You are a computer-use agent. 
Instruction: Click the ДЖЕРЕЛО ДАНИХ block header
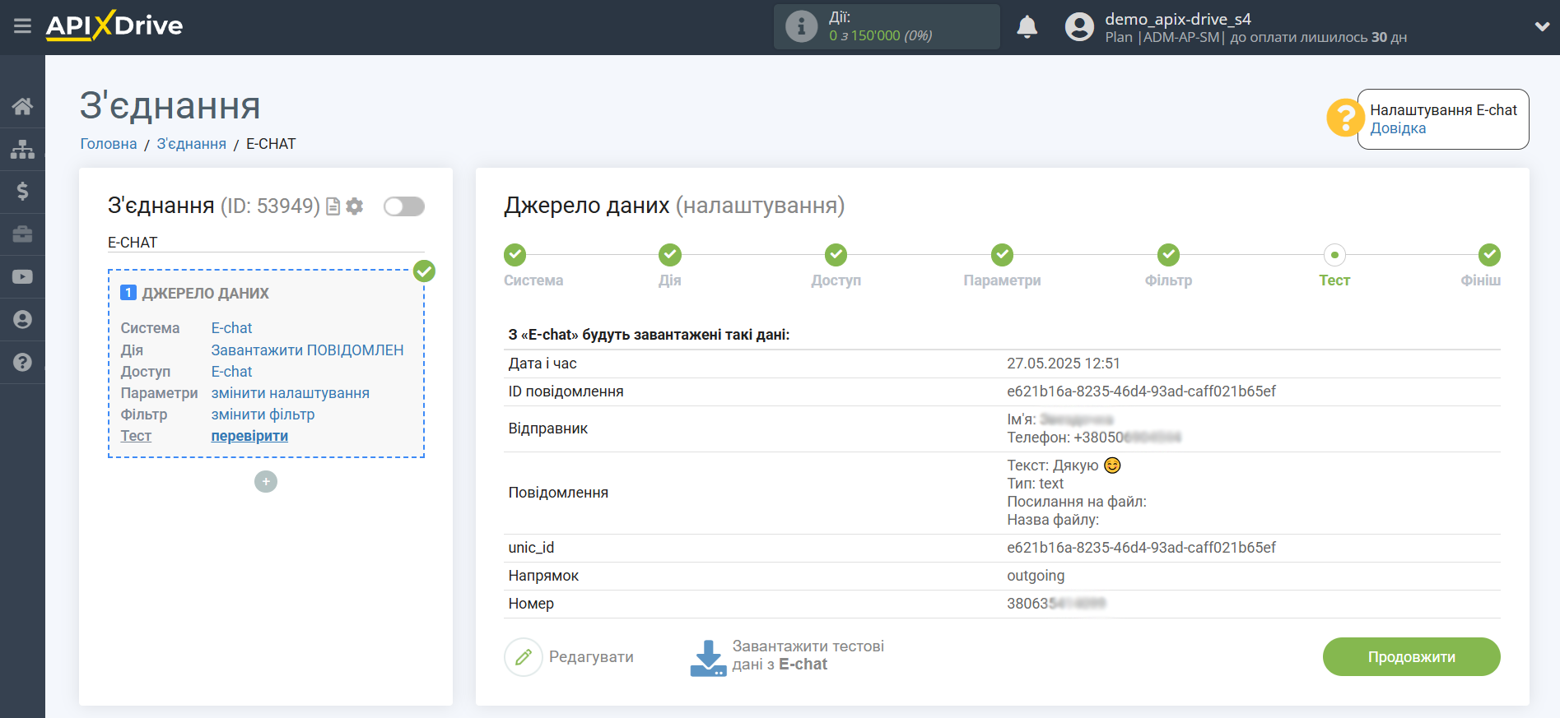point(205,294)
